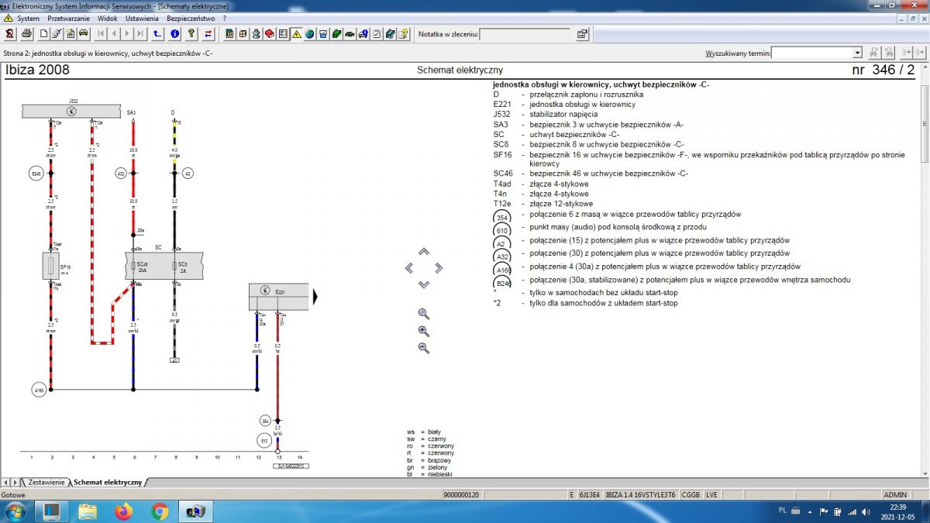Click the clipboard checklist icon
Screen dimensions: 930x523
pos(376,33)
